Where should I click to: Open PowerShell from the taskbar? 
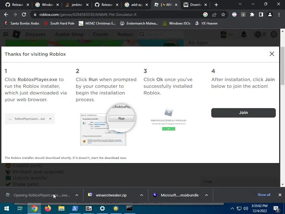point(75,208)
